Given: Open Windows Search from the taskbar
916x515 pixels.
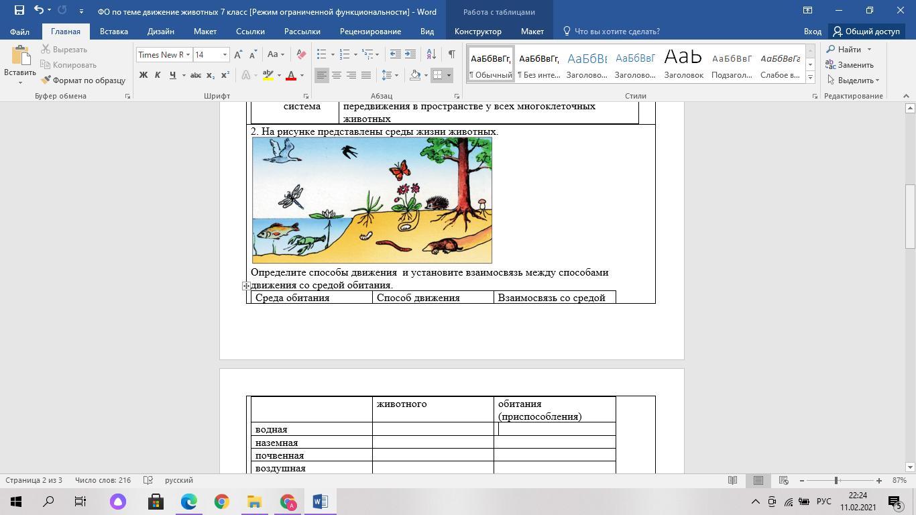Looking at the screenshot, I should pyautogui.click(x=48, y=502).
